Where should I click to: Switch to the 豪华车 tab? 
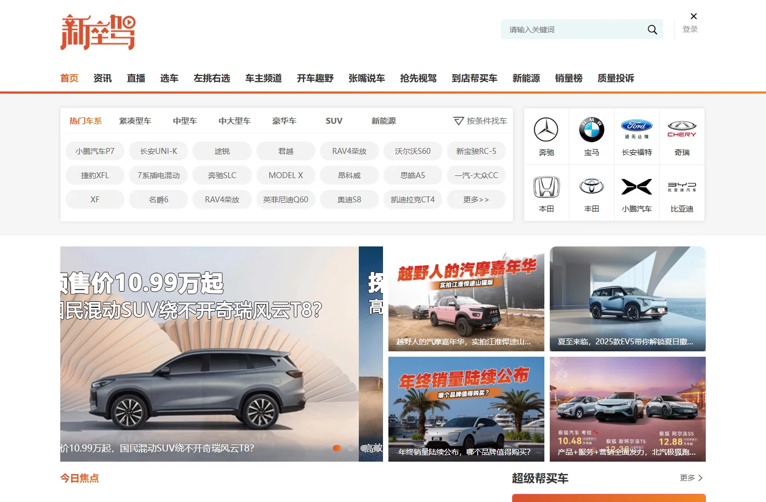tap(284, 121)
